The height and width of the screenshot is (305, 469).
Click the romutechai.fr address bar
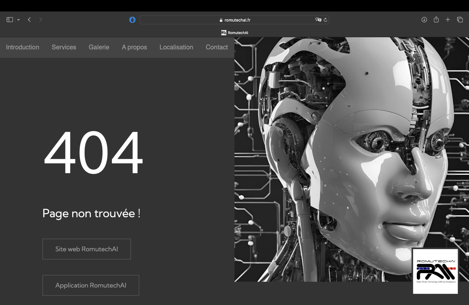234,20
